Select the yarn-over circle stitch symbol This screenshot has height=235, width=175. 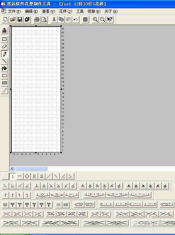[27, 176]
